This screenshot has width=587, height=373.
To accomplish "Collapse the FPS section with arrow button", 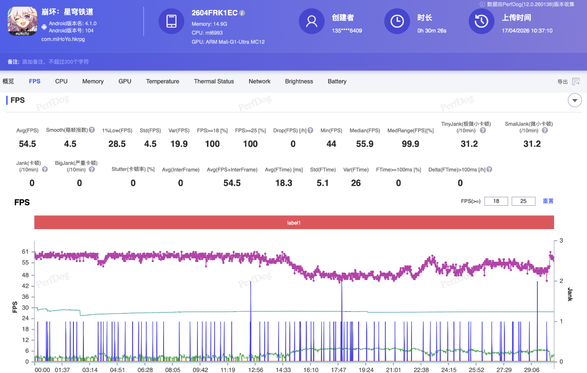I will tap(574, 101).
